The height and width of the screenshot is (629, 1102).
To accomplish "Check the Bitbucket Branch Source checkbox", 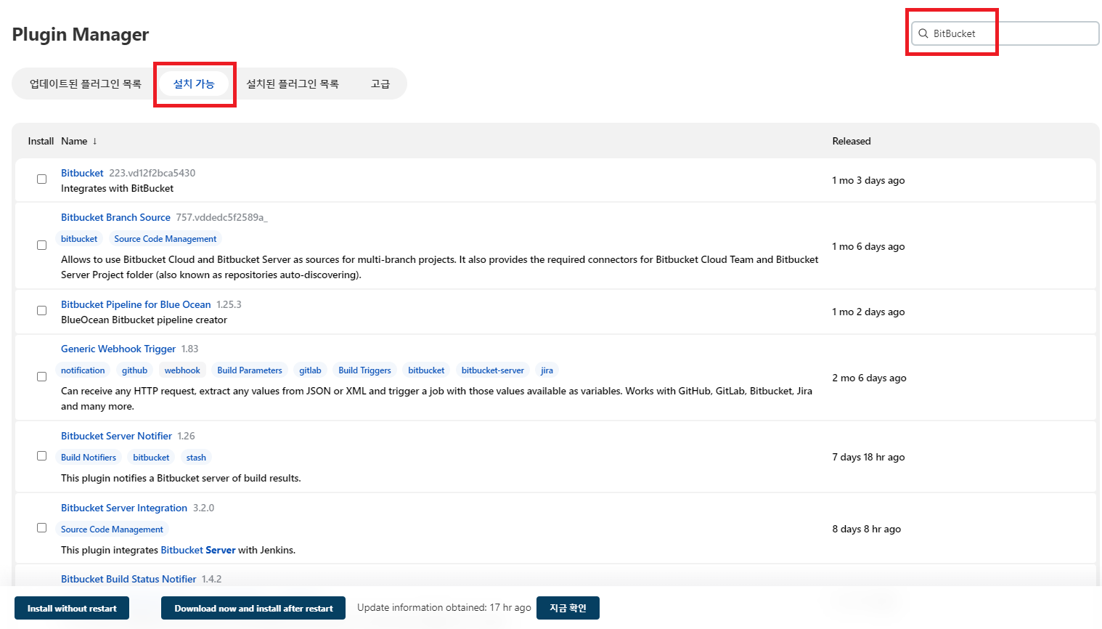I will (41, 245).
